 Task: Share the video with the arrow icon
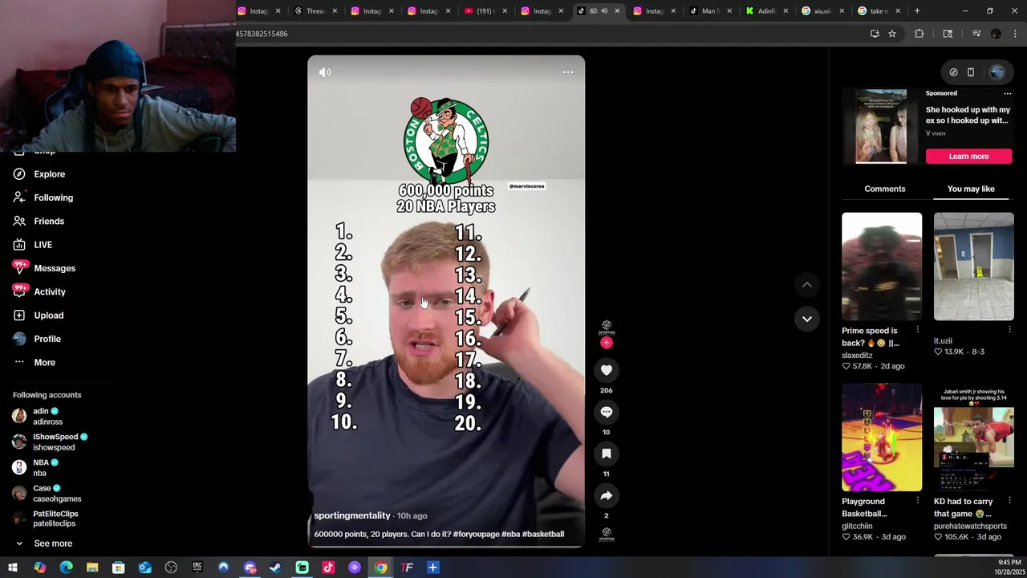tap(607, 495)
